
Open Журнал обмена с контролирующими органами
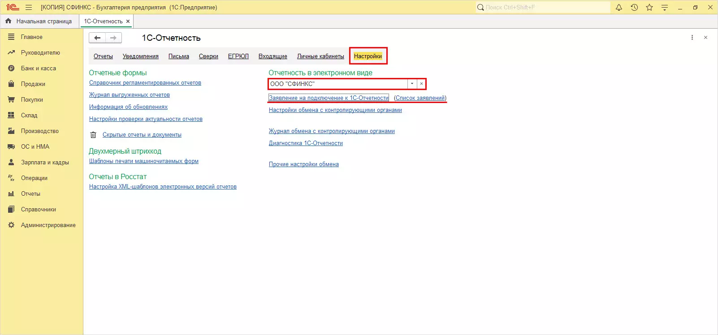[332, 131]
